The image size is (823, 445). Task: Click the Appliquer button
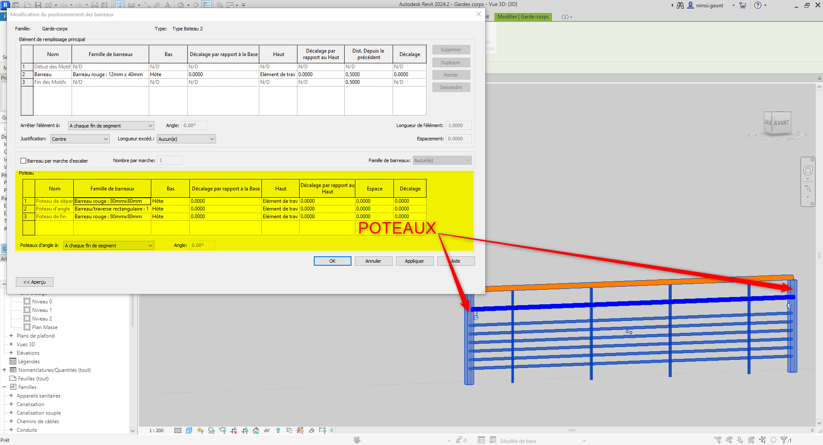tap(415, 261)
